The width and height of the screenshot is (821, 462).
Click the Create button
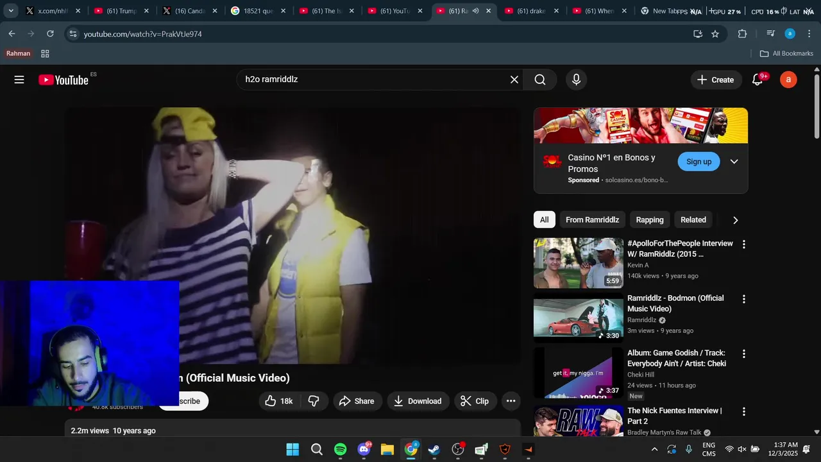716,80
